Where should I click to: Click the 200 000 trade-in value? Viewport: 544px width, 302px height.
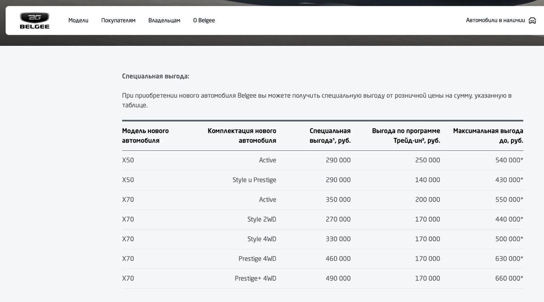(428, 200)
